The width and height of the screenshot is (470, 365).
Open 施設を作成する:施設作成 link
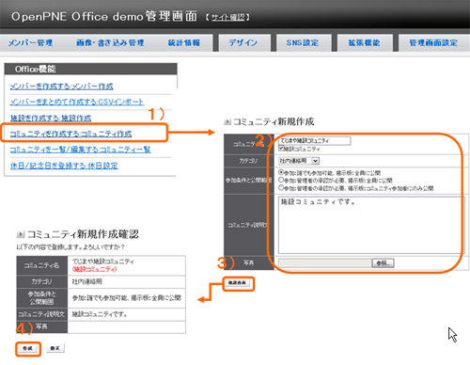51,118
